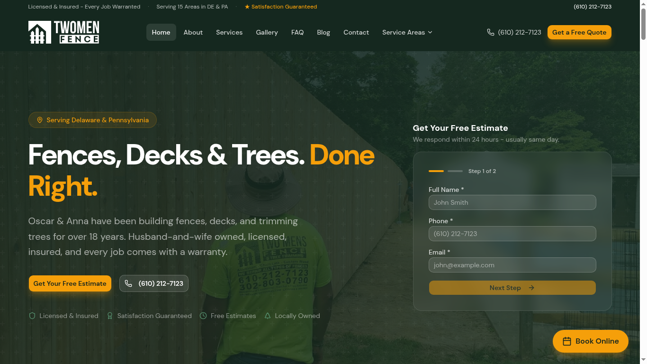Click the Two Men Fence logo
Viewport: 647px width, 364px height.
point(63,32)
